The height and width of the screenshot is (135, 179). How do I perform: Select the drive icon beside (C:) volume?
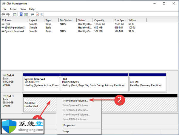pyautogui.click(x=3, y=24)
